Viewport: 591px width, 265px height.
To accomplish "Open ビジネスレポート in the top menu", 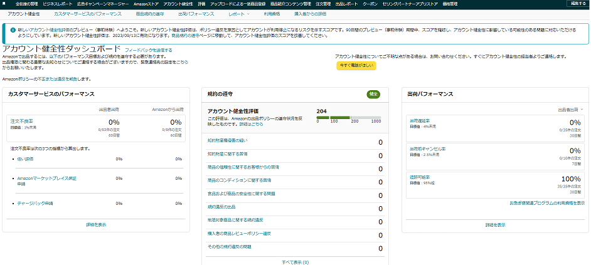I will (57, 4).
